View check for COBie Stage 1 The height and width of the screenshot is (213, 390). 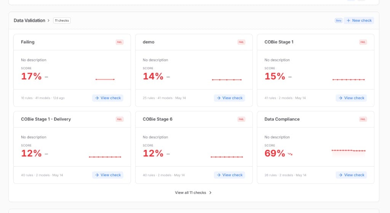pos(351,98)
